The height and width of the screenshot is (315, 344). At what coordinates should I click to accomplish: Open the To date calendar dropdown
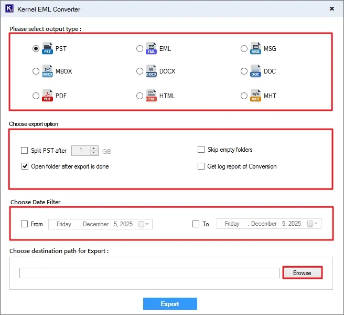coord(313,224)
